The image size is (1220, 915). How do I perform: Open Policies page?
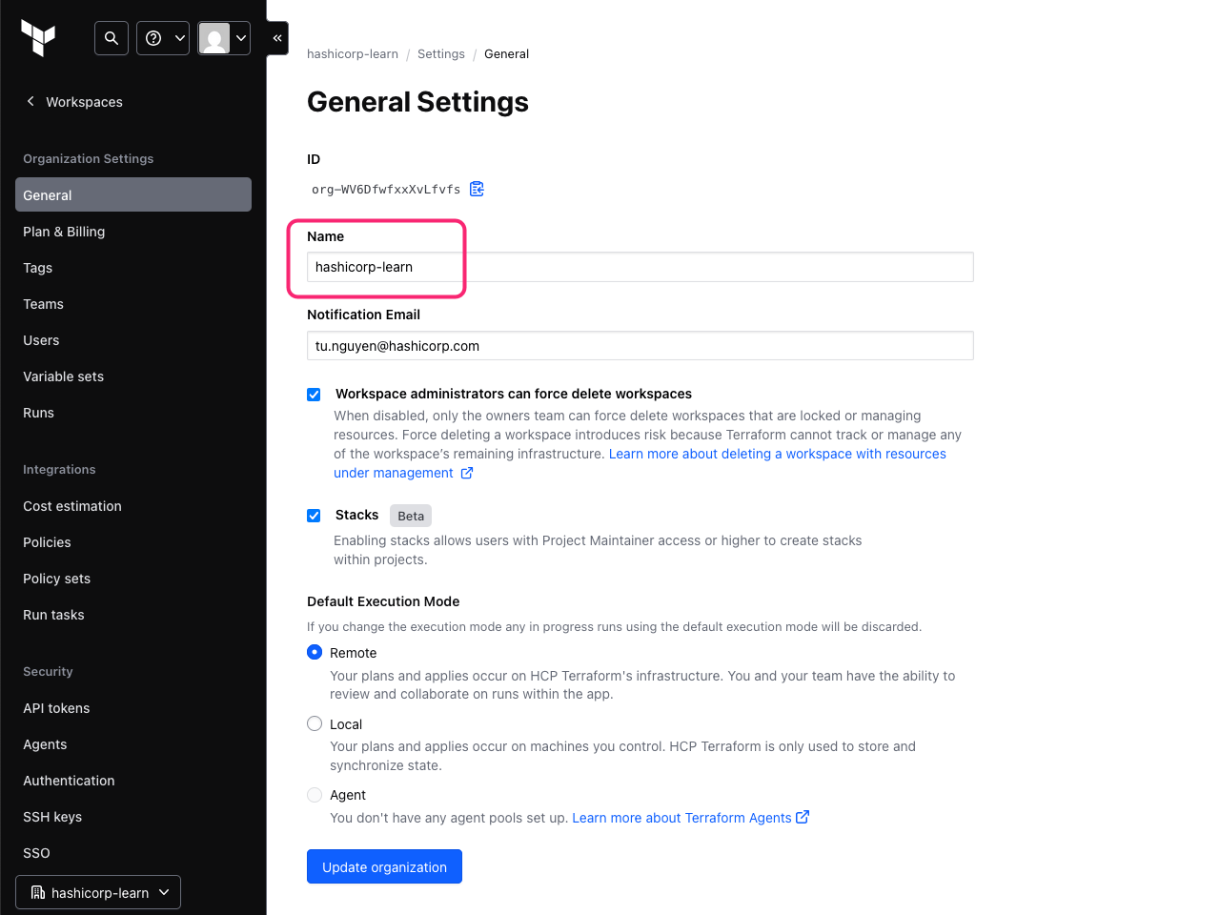pyautogui.click(x=133, y=542)
